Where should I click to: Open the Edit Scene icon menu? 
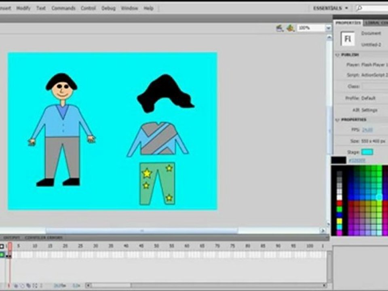[280, 28]
